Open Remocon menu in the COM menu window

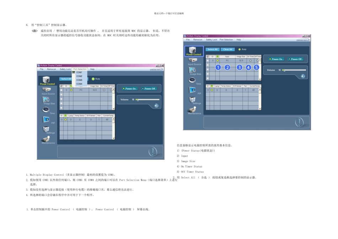point(52,69)
